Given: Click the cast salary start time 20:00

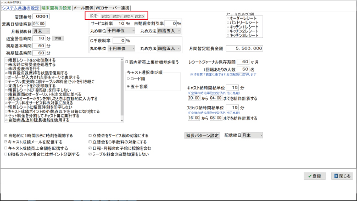Looking at the screenshot, I should 194,98.
